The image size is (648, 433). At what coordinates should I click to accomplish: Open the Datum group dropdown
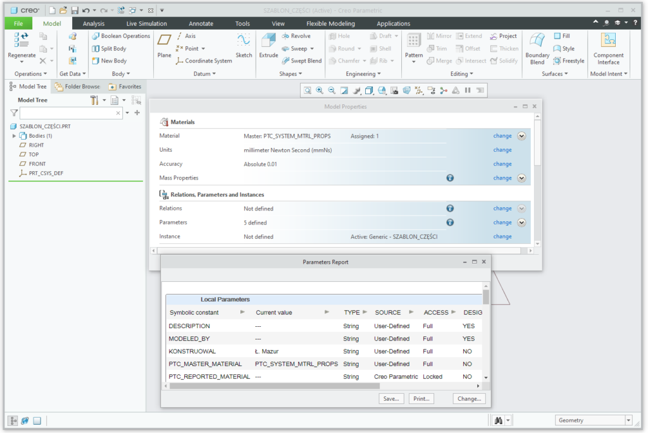(204, 74)
